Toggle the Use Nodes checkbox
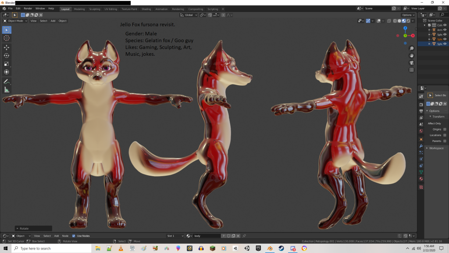Screen dimensions: 449x253 pos(74,236)
